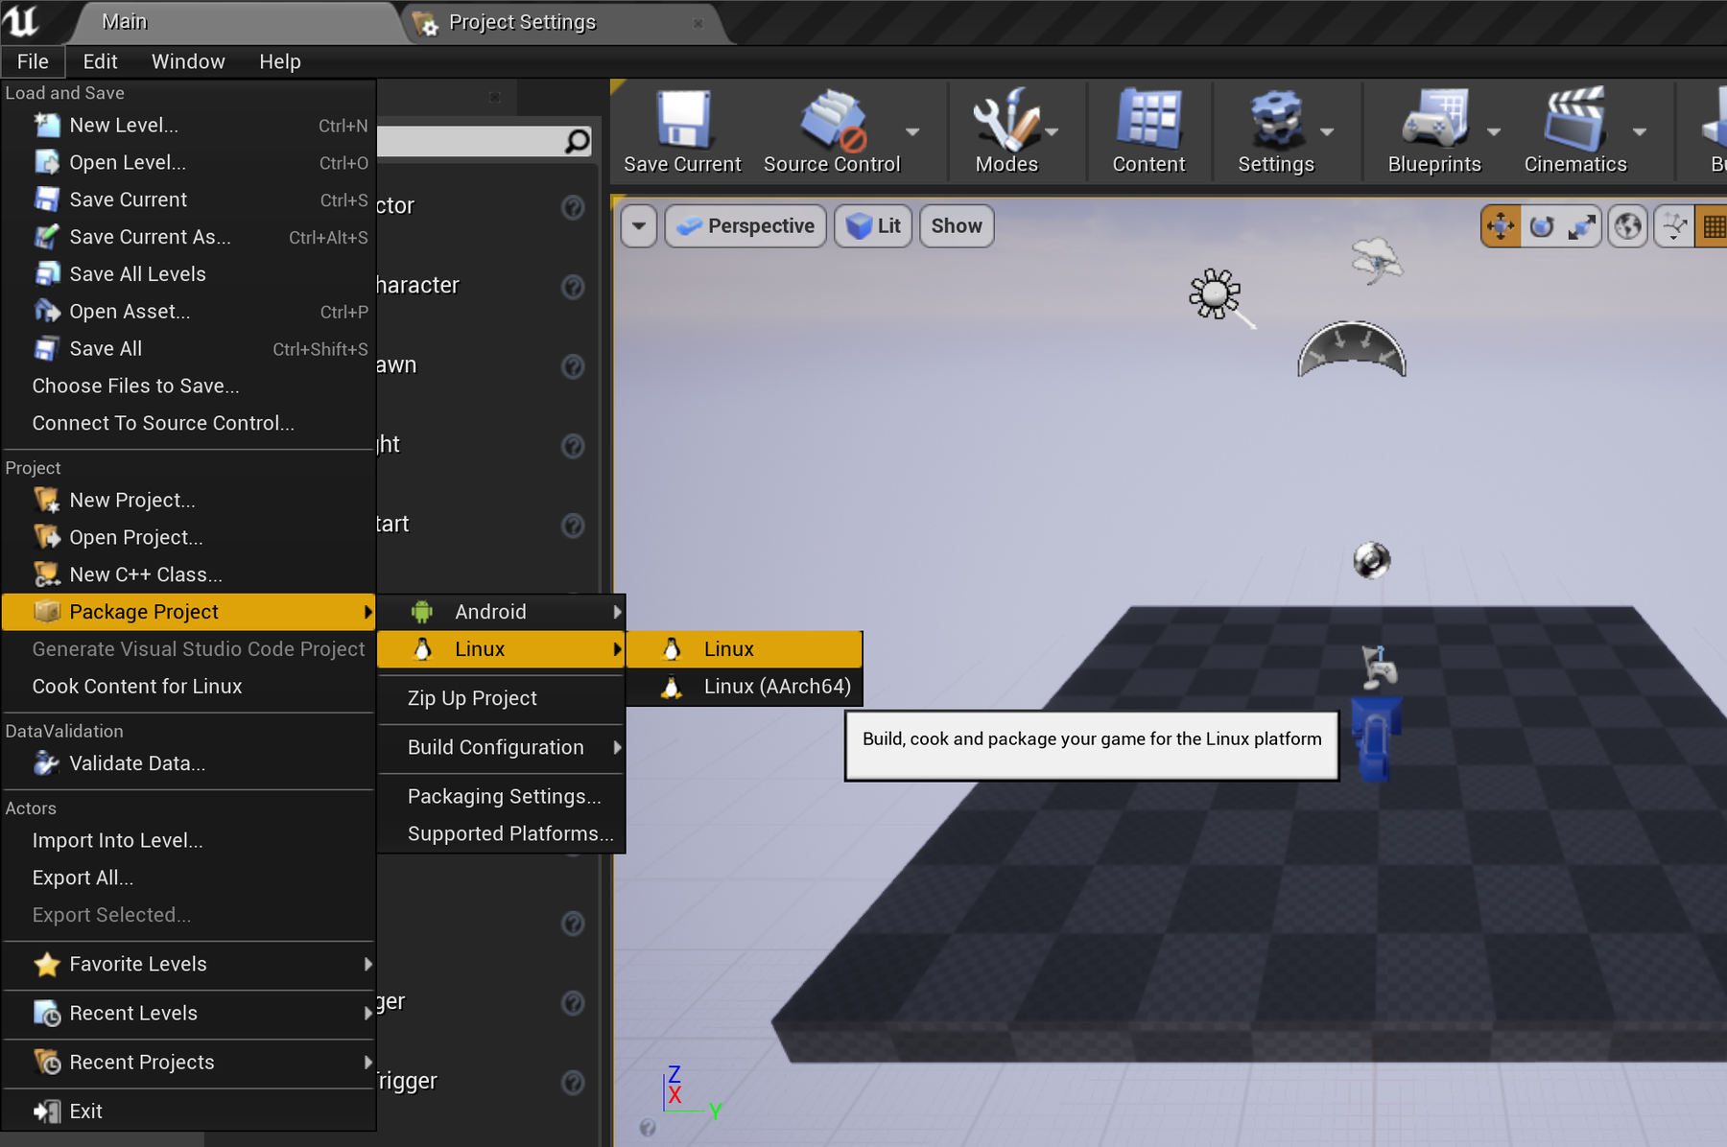Click the Lit view mode button
The image size is (1727, 1147).
click(873, 226)
